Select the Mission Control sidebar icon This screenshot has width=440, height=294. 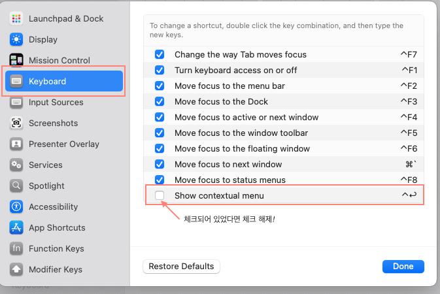17,61
